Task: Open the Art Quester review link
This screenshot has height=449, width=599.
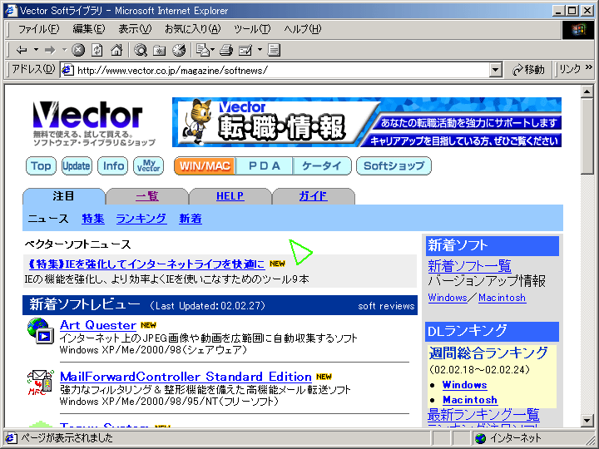Action: tap(98, 325)
